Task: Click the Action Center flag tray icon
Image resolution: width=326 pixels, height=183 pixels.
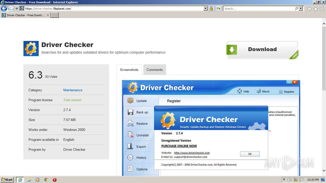Action: pyautogui.click(x=302, y=180)
